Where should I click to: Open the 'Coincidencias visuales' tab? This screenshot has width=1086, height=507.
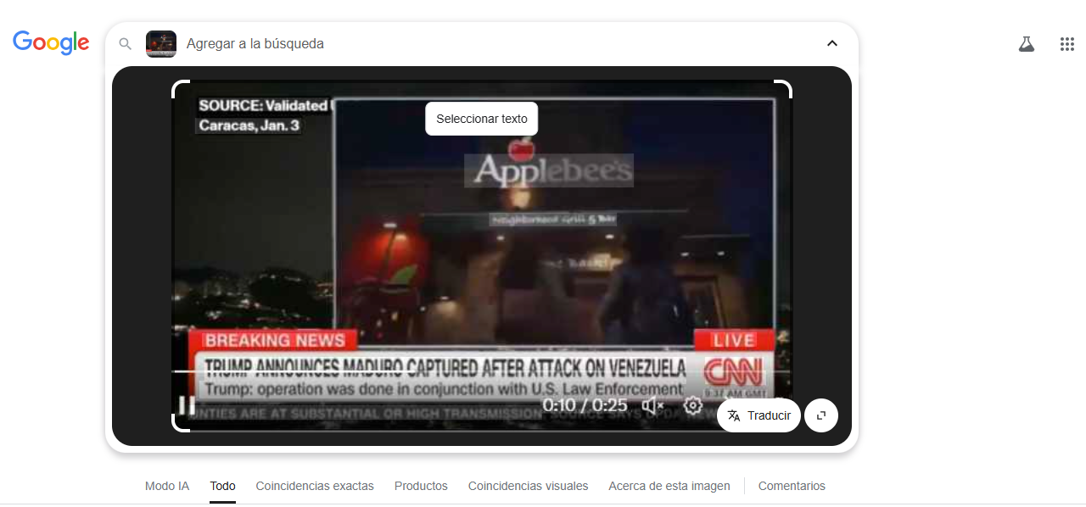[528, 486]
